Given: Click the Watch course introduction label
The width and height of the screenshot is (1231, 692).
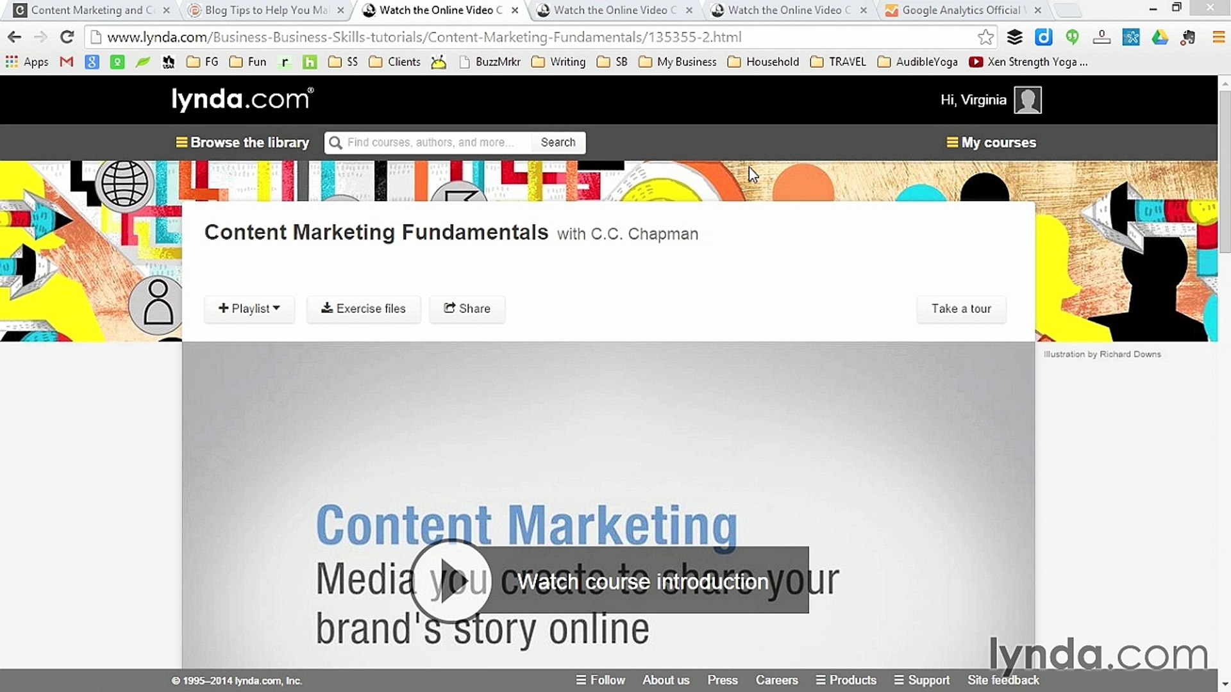Looking at the screenshot, I should point(642,581).
